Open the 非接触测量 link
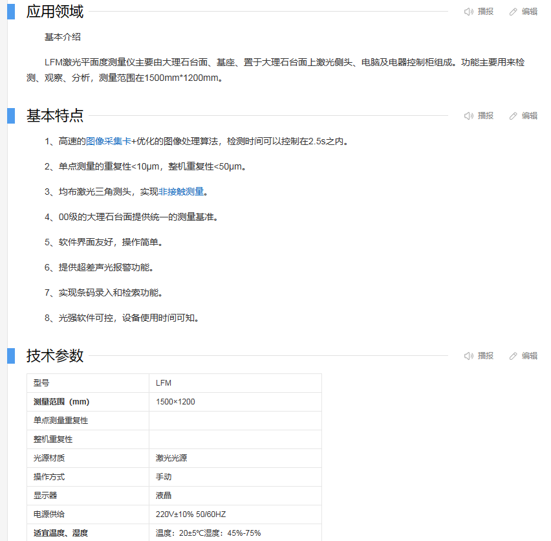 (181, 192)
